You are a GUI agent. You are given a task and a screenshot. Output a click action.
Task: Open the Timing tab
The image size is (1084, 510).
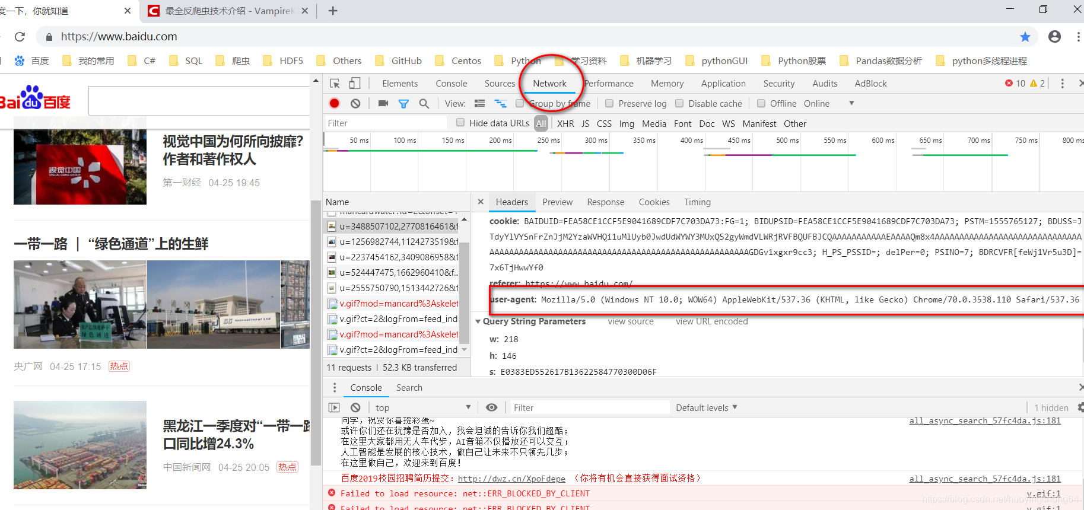(697, 202)
